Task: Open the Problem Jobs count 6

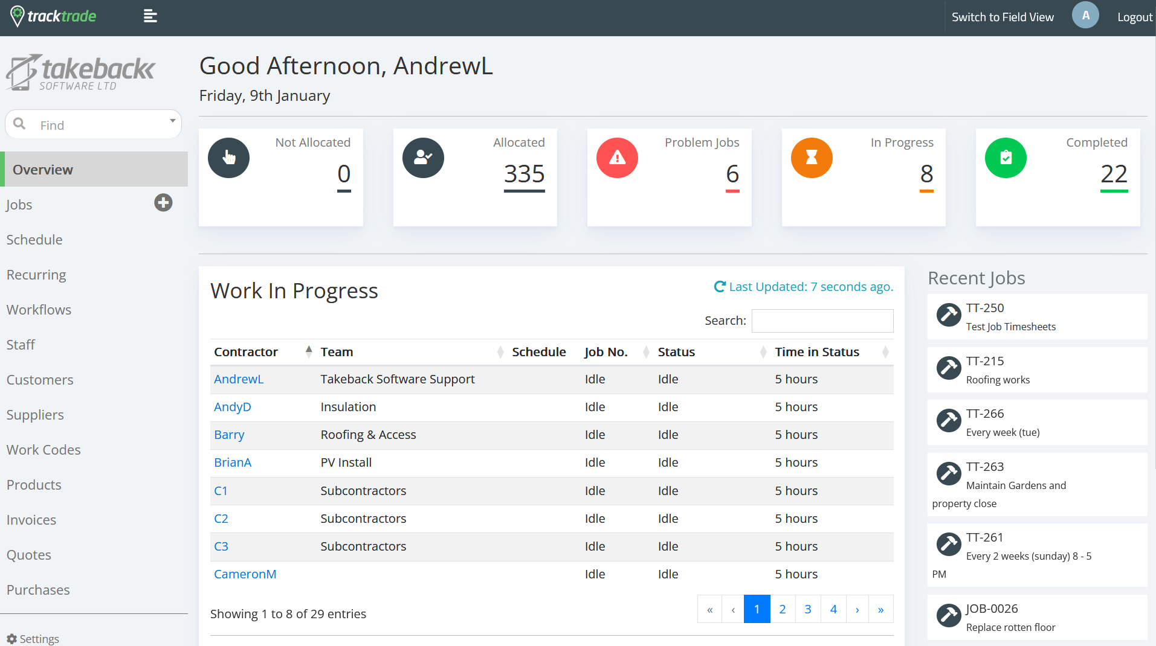Action: [732, 175]
